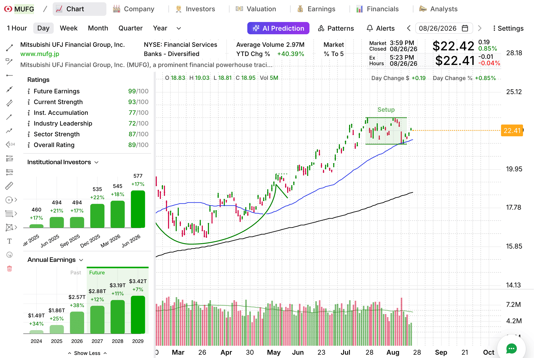This screenshot has height=358, width=534.
Task: Go to previous date with left arrow
Action: coord(409,28)
